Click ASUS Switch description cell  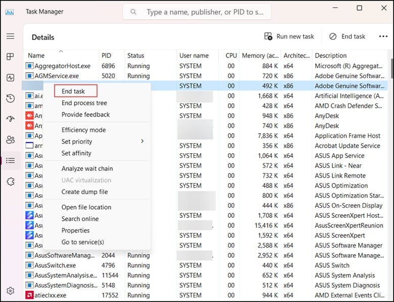click(332, 265)
